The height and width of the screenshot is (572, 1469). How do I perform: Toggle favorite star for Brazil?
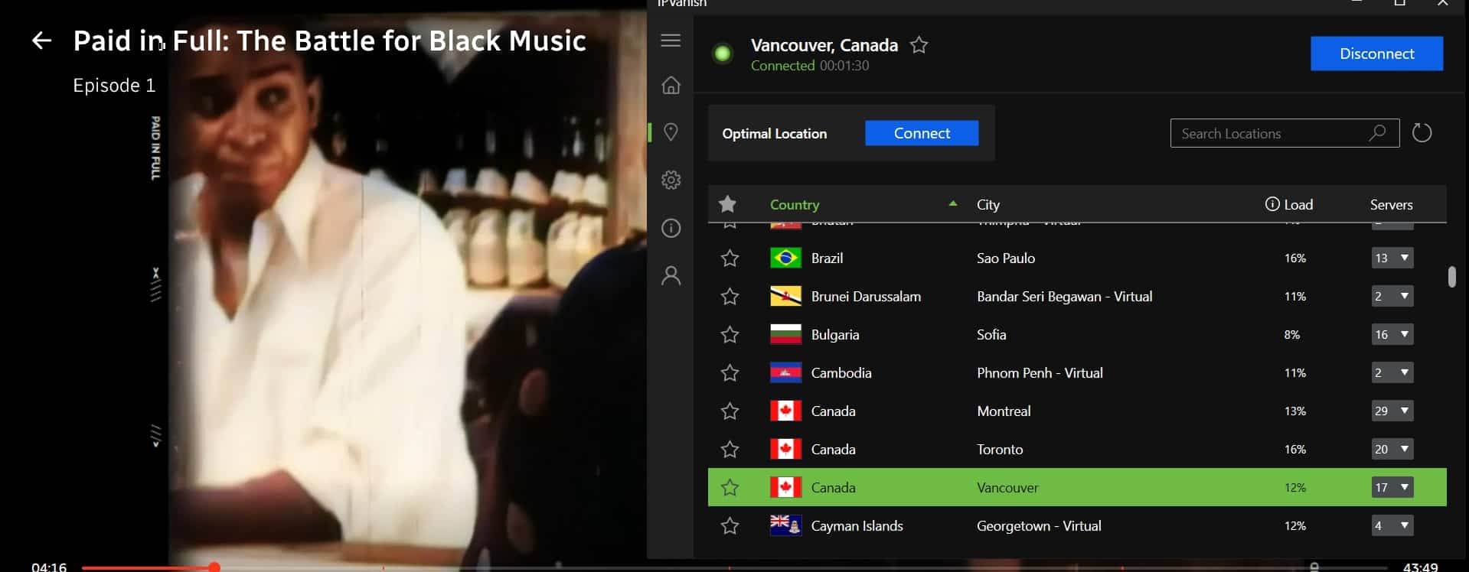730,258
